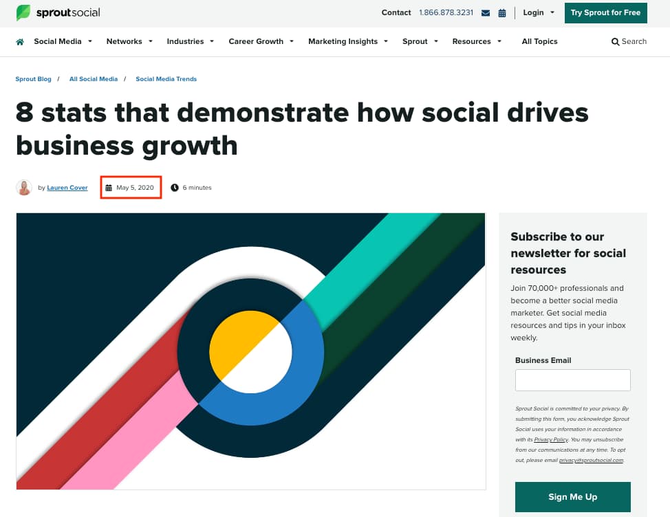Open the Career Growth menu
The height and width of the screenshot is (517, 670).
tap(261, 41)
